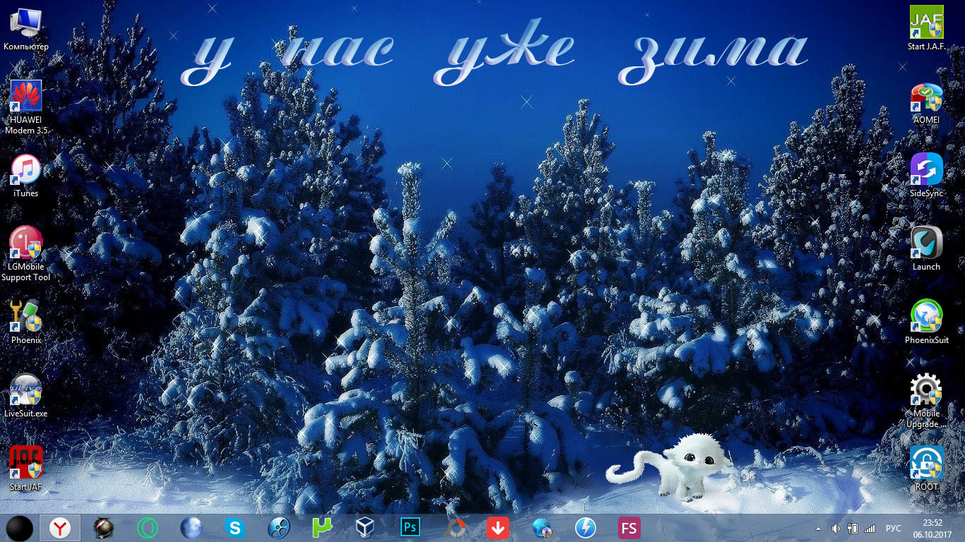Open the blue film reel player taskbar icon
965x542 pixels.
(x=278, y=528)
